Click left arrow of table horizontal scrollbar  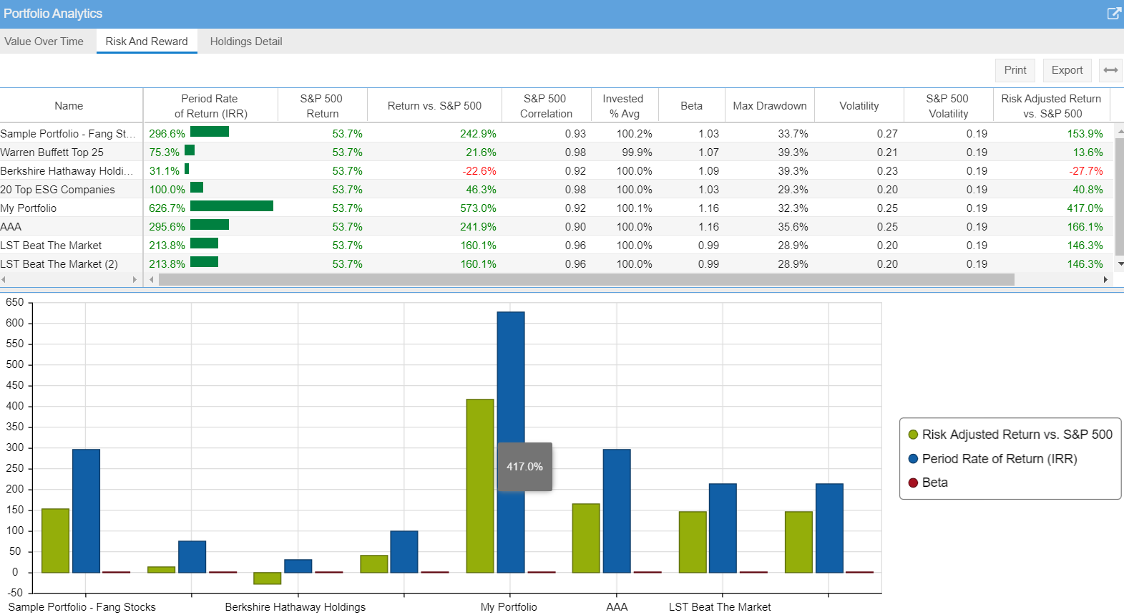(151, 280)
